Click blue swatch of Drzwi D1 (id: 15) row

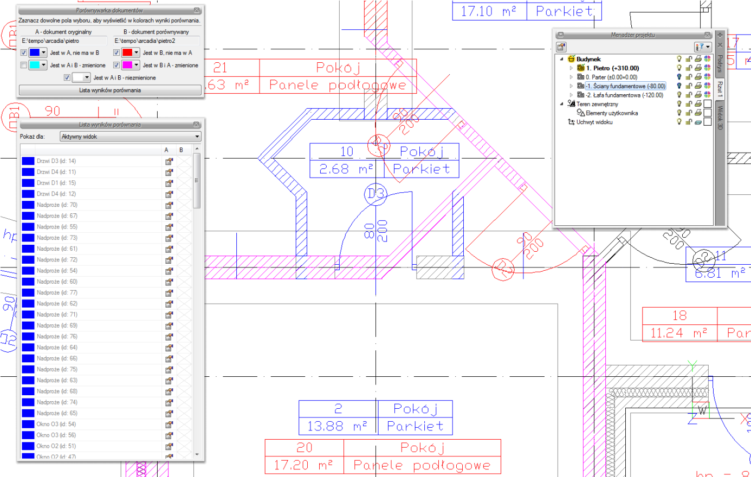tap(28, 183)
